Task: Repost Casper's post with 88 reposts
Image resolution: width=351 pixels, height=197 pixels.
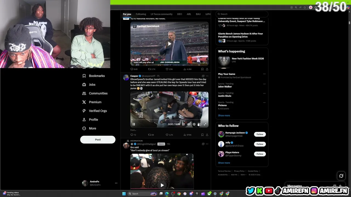Action: (x=151, y=135)
